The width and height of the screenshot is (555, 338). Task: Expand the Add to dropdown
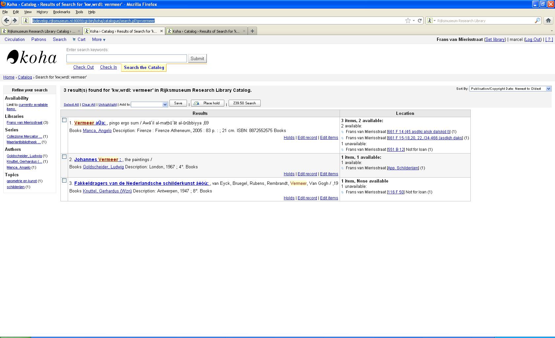(150, 105)
